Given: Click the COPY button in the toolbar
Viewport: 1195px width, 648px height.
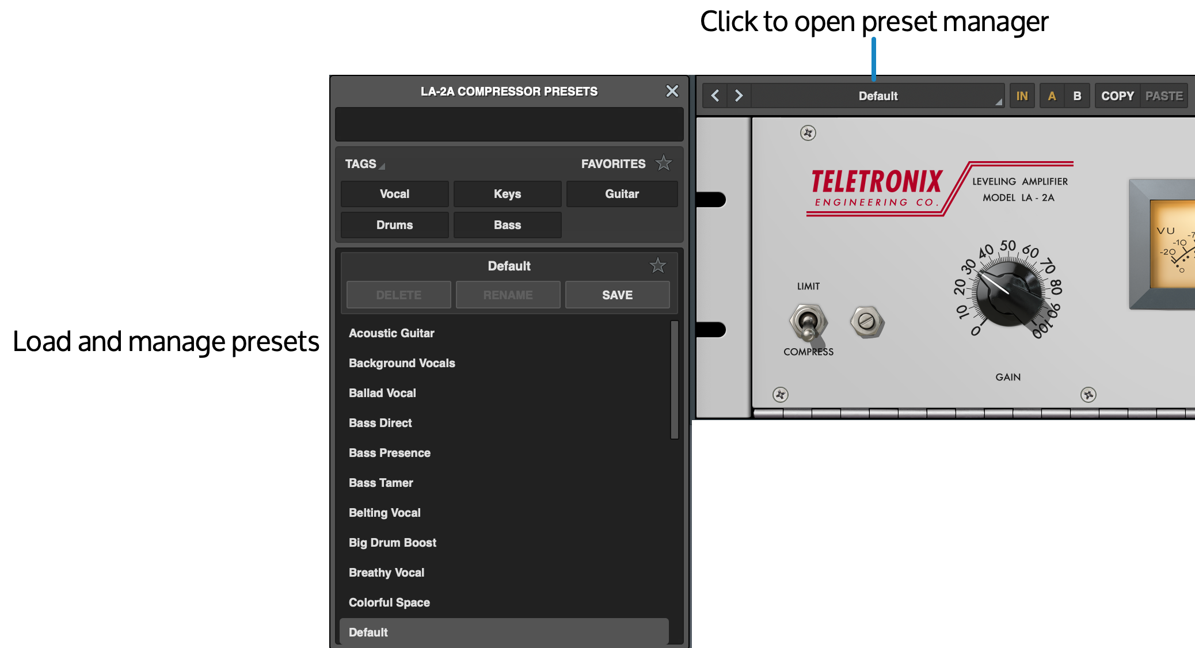Looking at the screenshot, I should 1117,95.
